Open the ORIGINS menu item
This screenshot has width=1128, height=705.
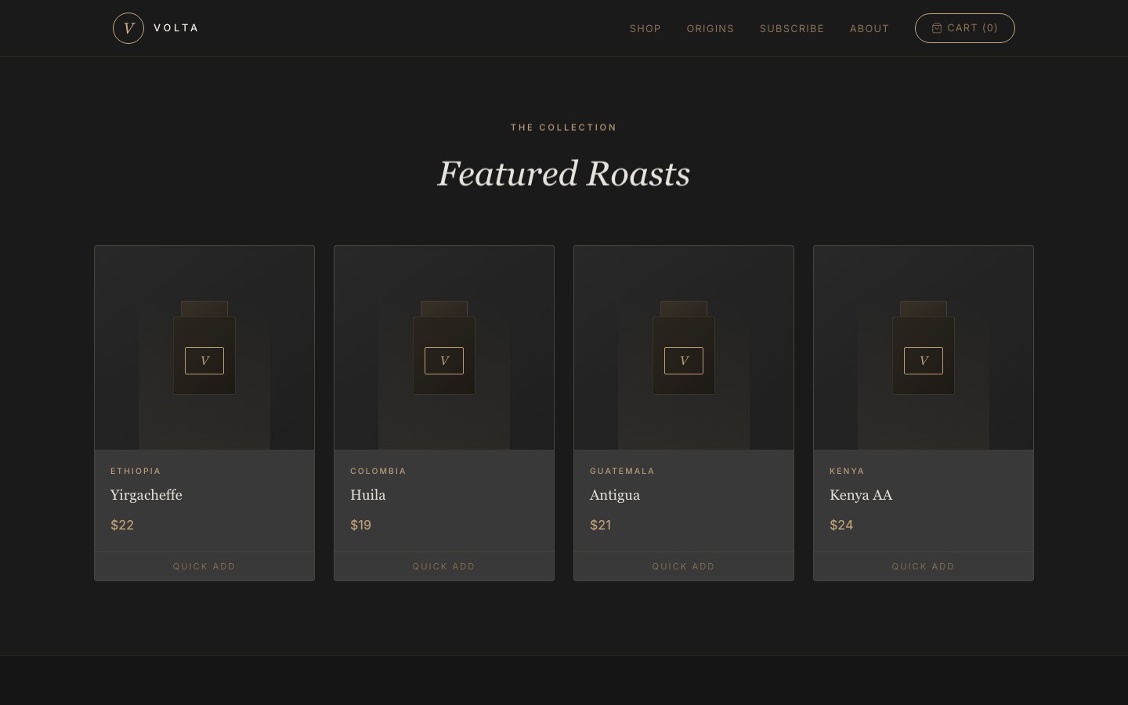(x=710, y=28)
